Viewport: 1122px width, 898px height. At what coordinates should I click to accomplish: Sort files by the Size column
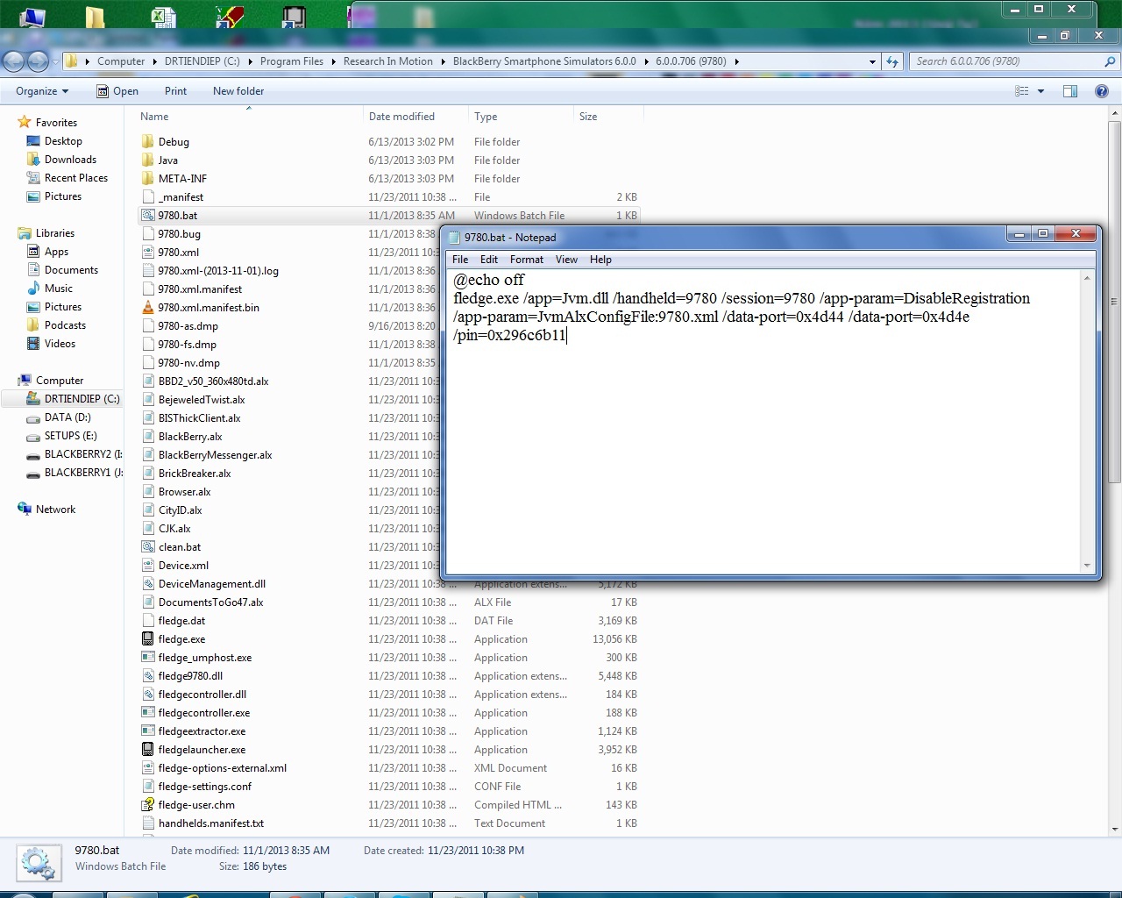[608, 117]
